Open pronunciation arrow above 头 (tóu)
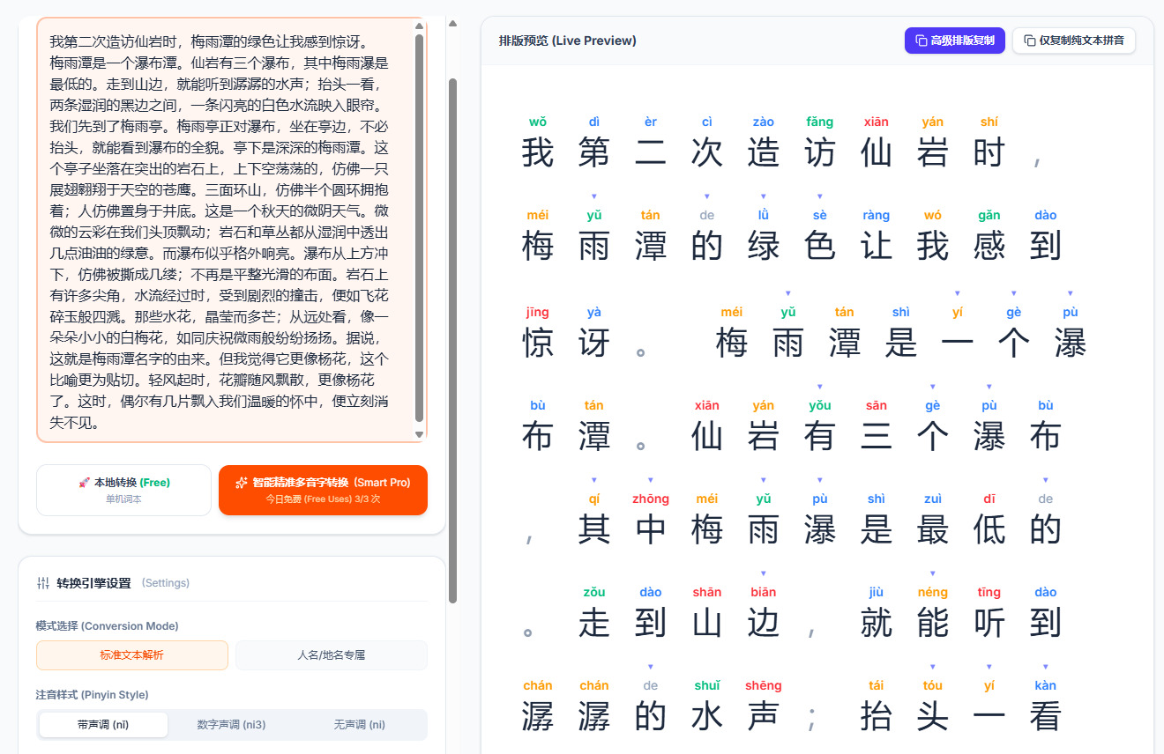 (x=933, y=667)
